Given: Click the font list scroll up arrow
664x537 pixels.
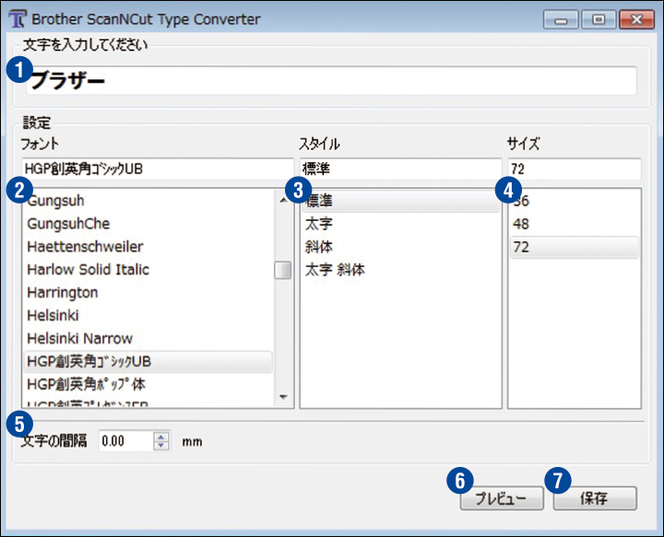Looking at the screenshot, I should coord(283,200).
